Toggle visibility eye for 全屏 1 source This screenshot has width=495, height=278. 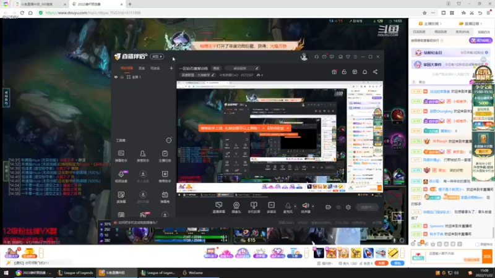tap(116, 77)
